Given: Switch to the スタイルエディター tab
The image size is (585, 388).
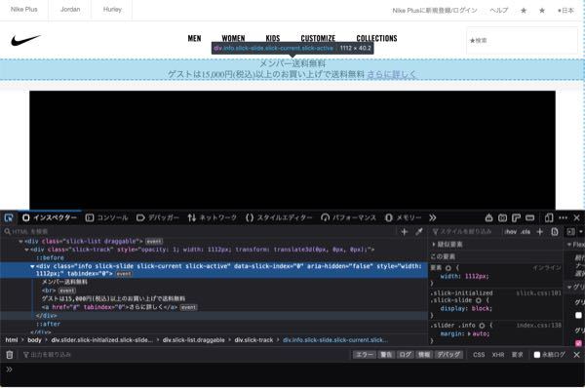Looking at the screenshot, I should (x=279, y=217).
